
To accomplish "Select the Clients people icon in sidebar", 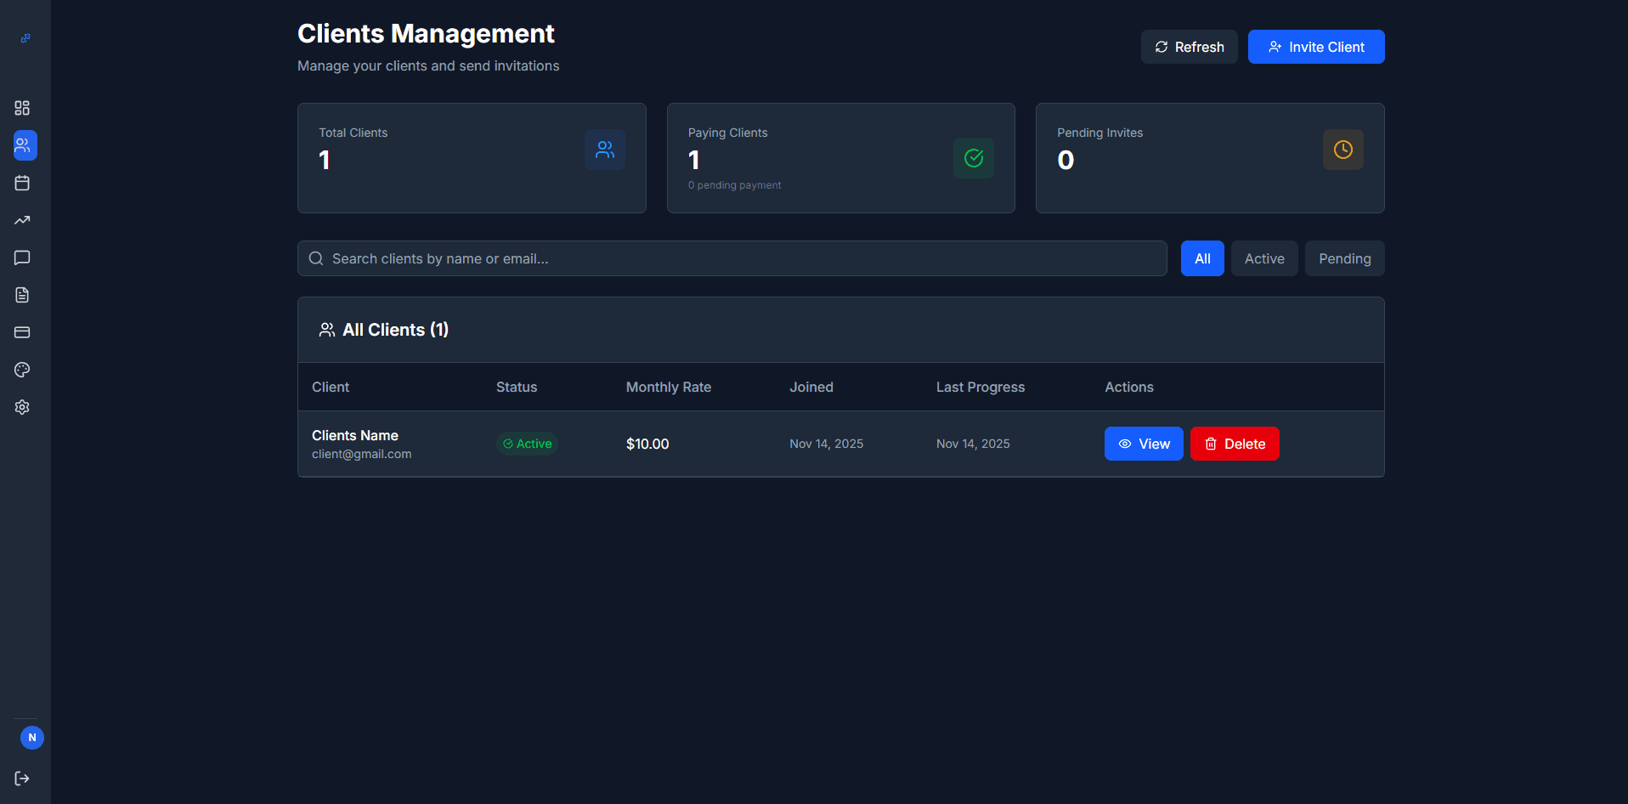I will point(24,145).
